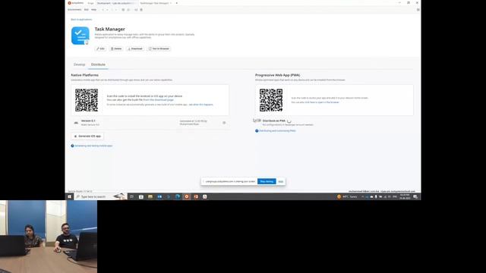Click the Windows Start button
The image size is (486, 273).
coord(69,196)
